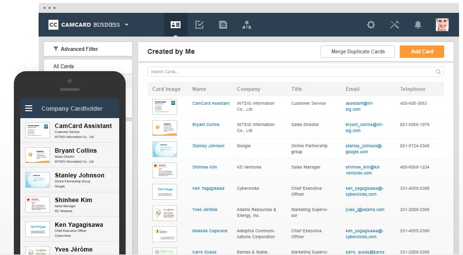463x255 pixels.
Task: Click shinhee_kim@kd-ventures.com email link
Action: coord(363,170)
